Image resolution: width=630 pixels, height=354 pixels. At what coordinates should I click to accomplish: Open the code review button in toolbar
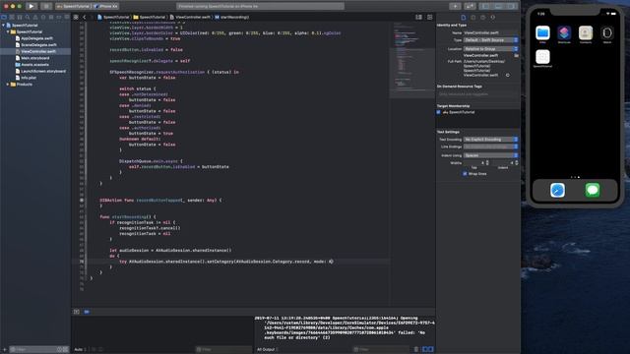(470, 7)
